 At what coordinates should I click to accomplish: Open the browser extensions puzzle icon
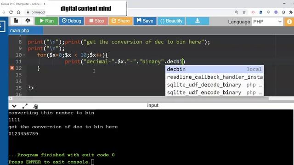291,12
